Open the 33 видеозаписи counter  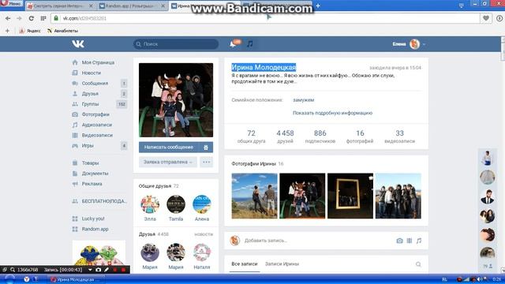400,136
